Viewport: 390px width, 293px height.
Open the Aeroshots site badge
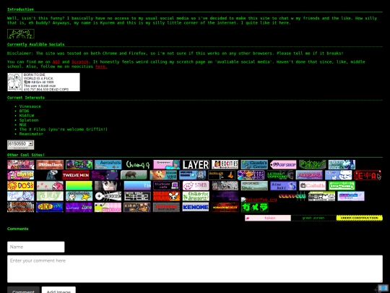pos(108,165)
